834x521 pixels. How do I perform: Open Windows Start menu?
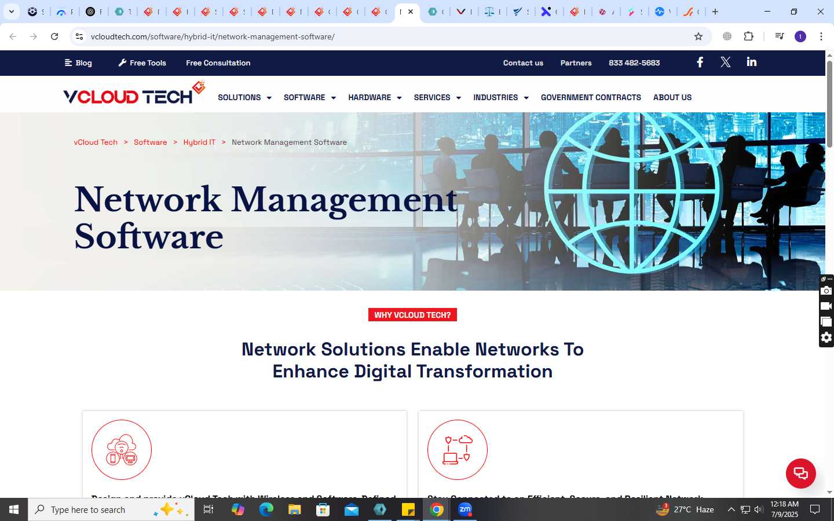14,509
